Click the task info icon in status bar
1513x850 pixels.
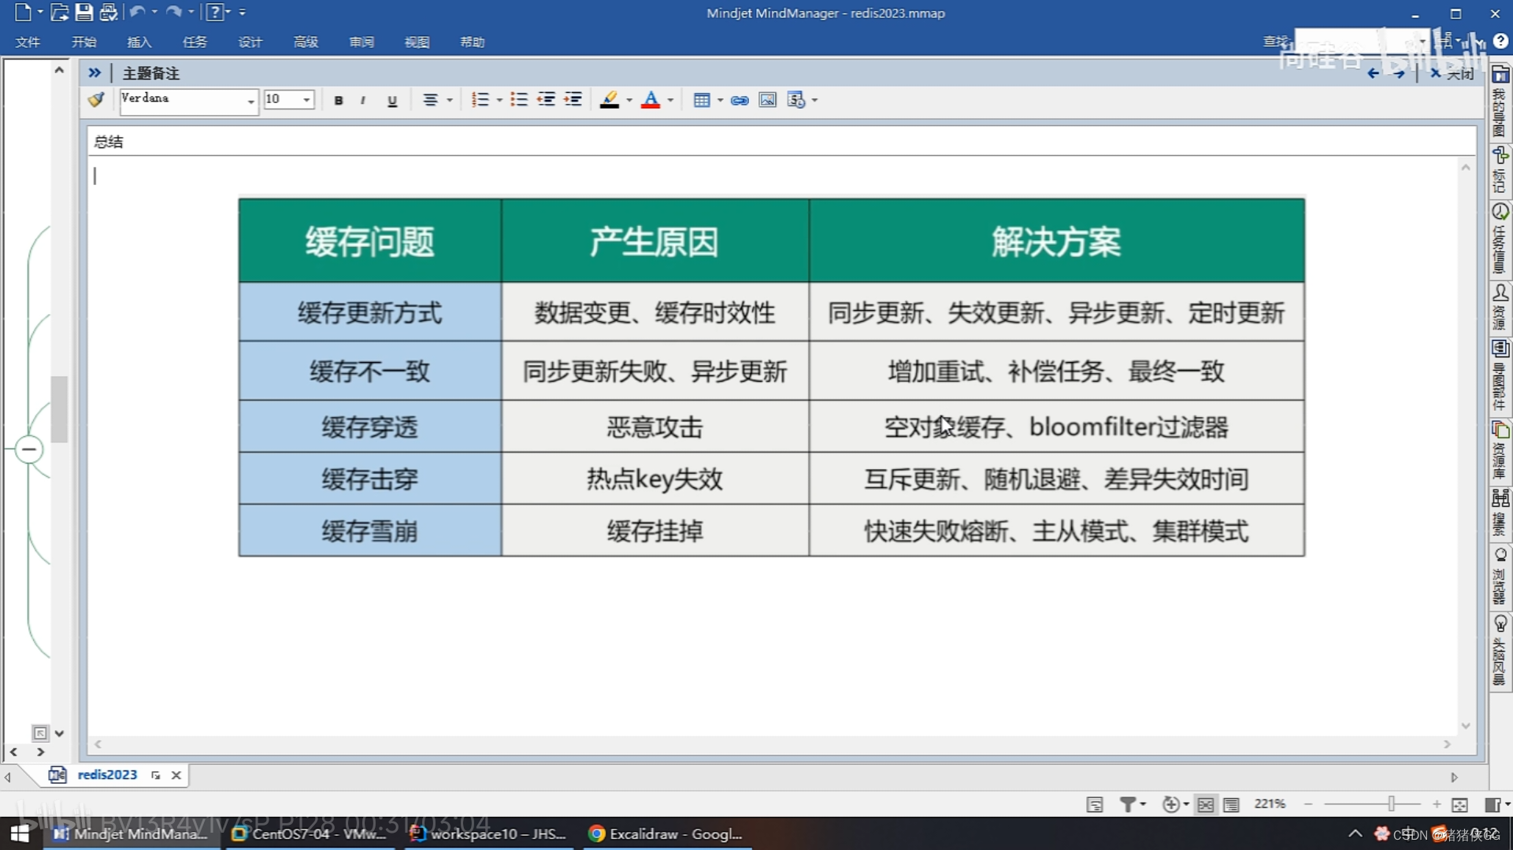tap(1094, 804)
